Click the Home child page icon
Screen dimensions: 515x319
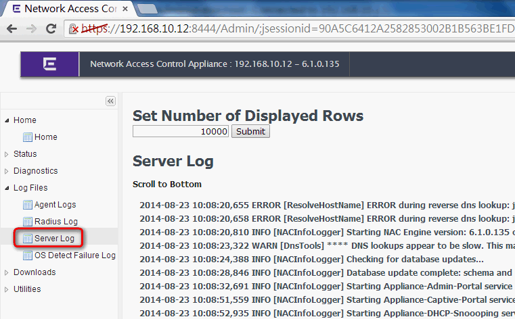28,137
